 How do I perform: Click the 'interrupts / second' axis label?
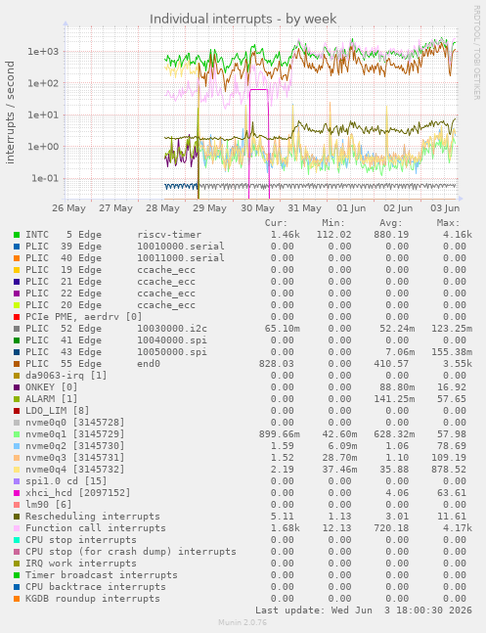click(10, 113)
